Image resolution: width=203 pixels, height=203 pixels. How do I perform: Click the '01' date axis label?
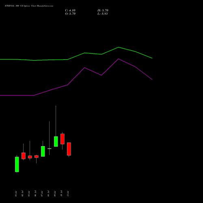click(16, 194)
